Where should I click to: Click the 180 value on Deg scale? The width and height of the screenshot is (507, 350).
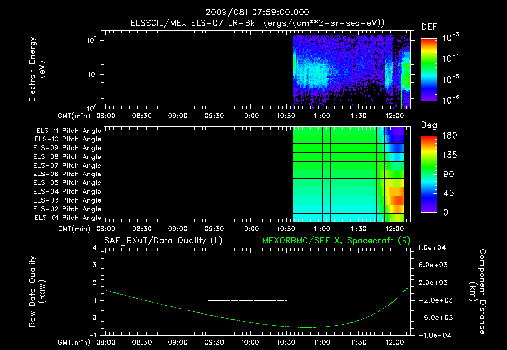coord(450,136)
